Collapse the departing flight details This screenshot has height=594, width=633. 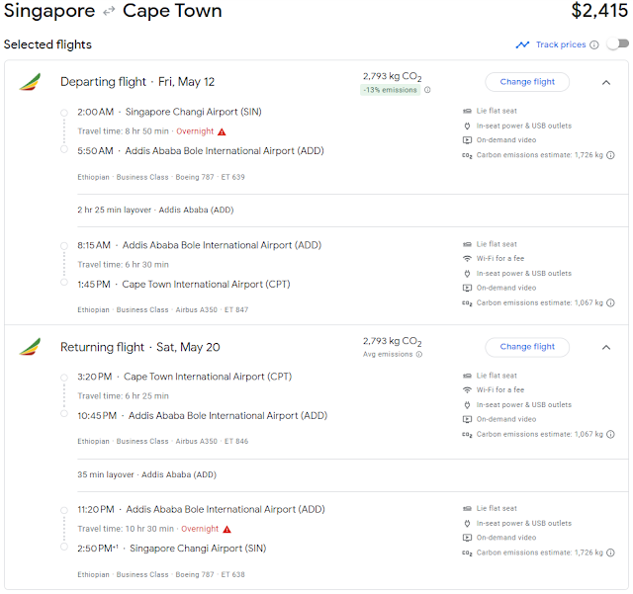(x=606, y=82)
